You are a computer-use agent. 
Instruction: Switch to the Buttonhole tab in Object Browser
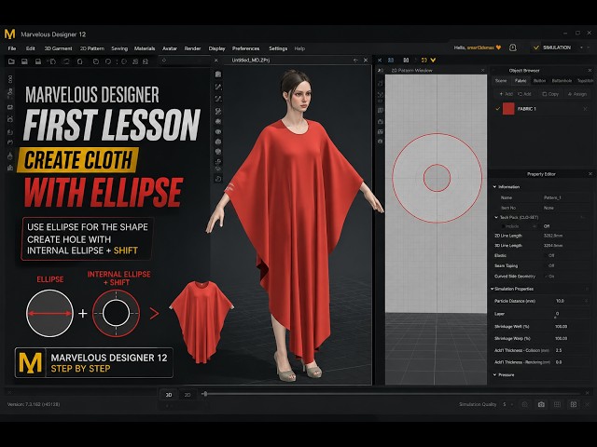[562, 81]
